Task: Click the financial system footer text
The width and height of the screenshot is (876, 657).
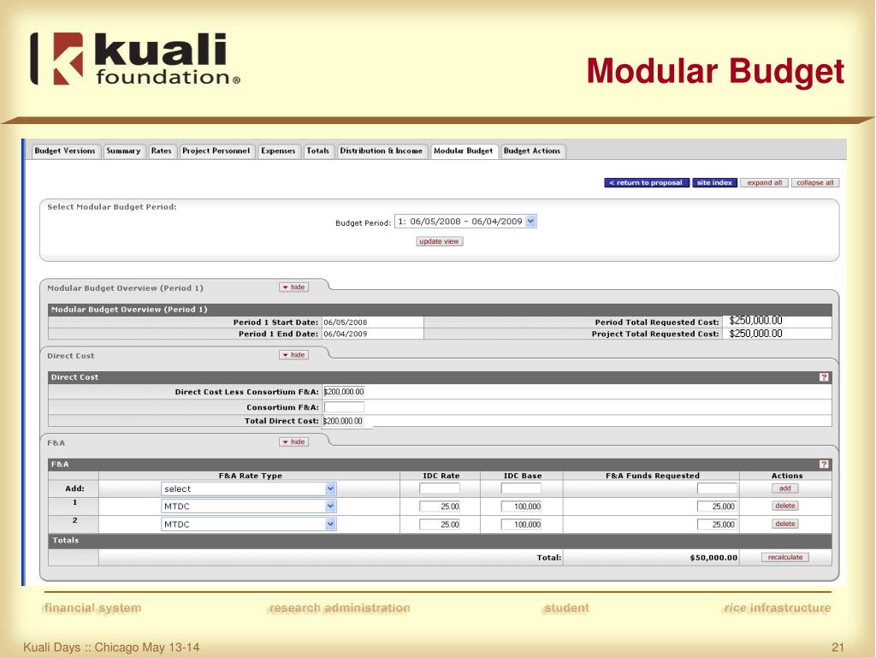Action: point(92,608)
